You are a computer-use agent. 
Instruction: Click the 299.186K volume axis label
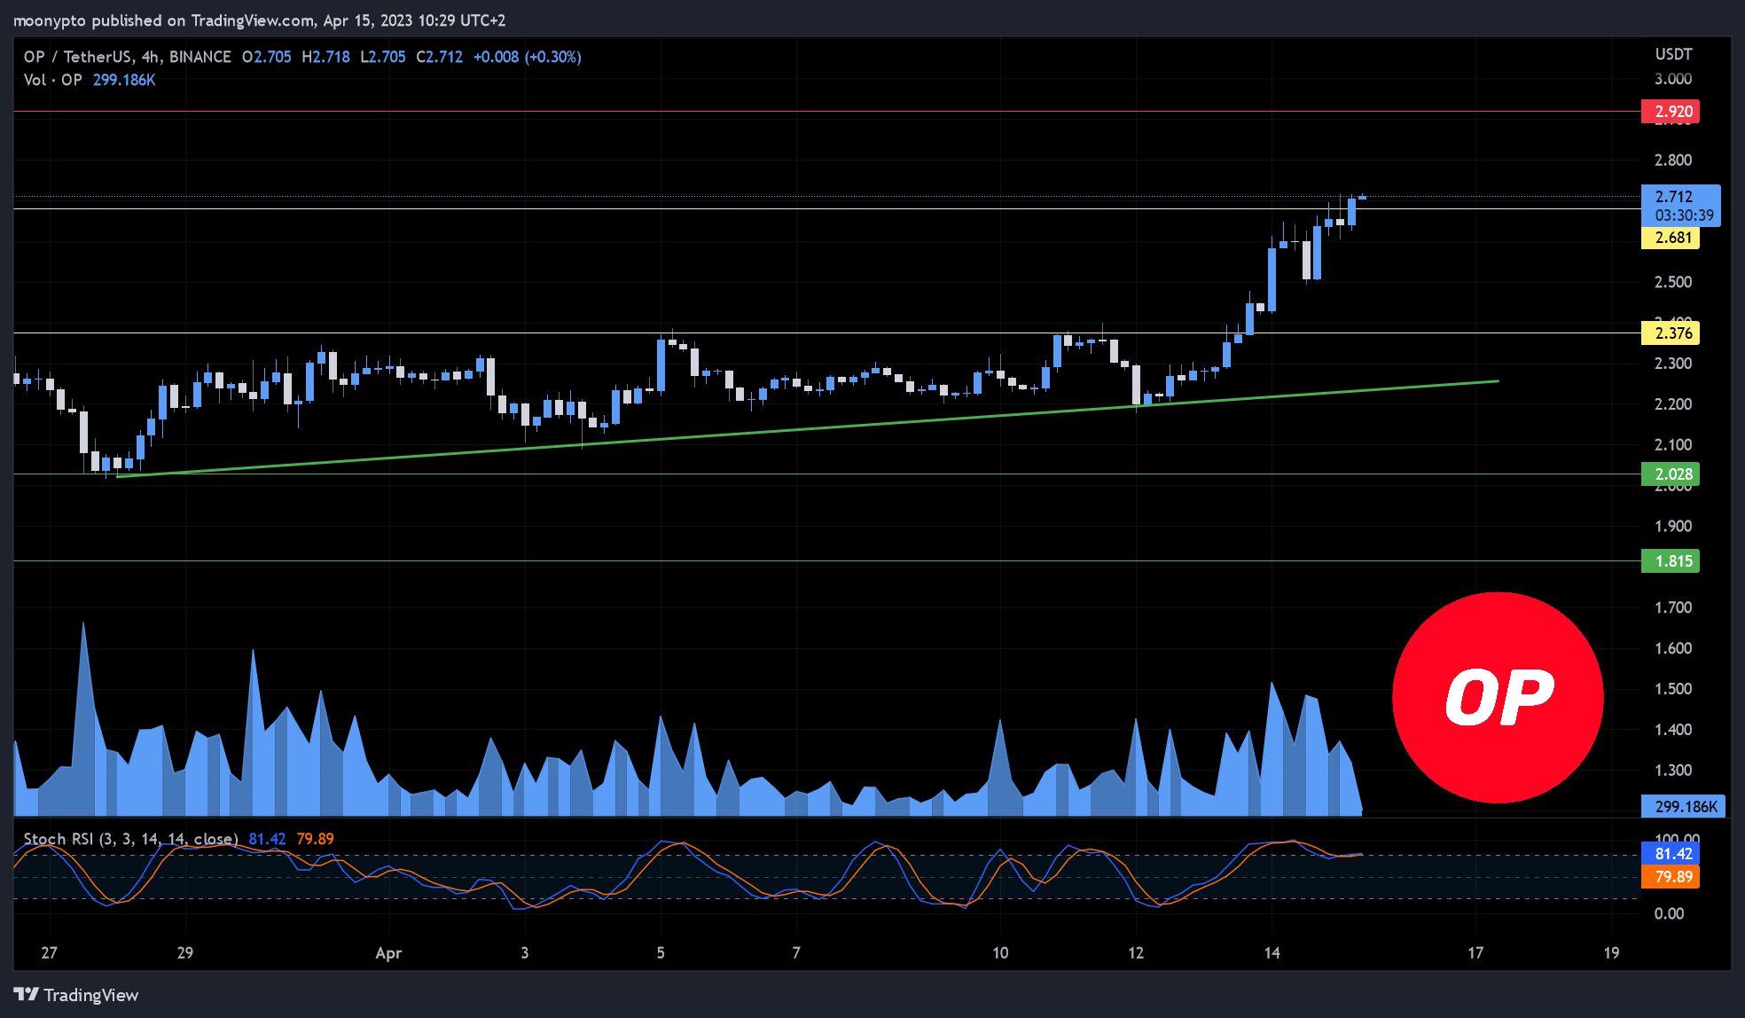point(1683,806)
